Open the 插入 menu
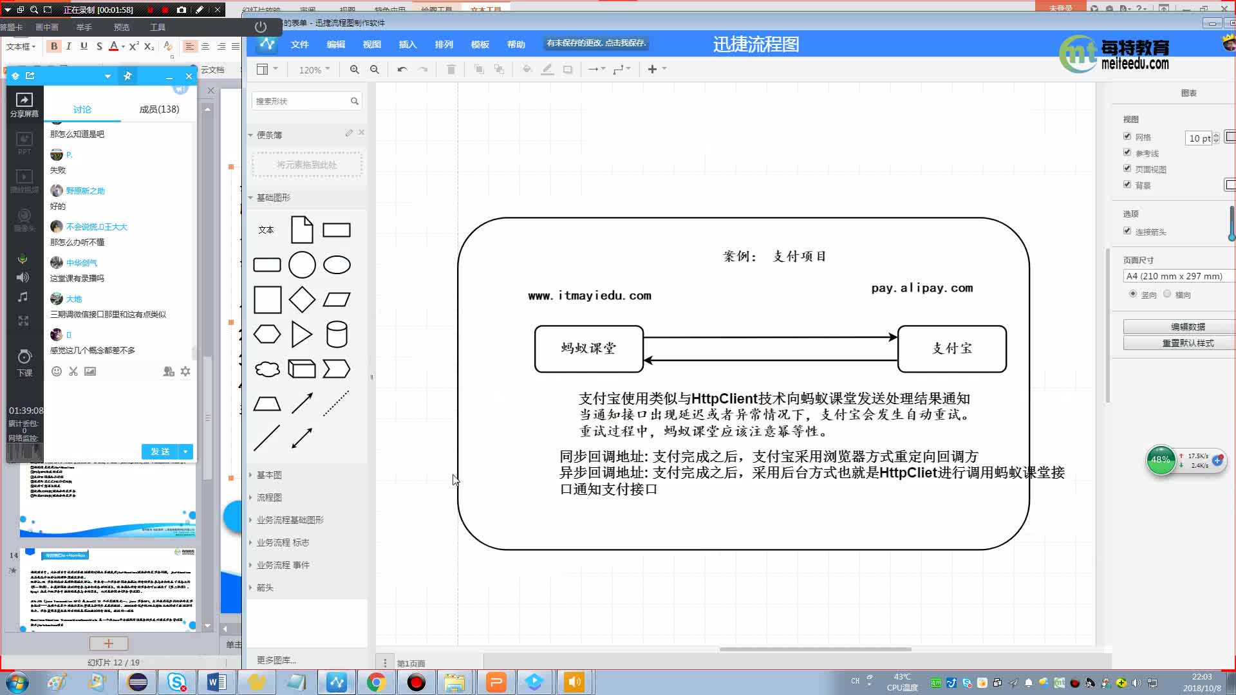Image resolution: width=1236 pixels, height=695 pixels. [x=408, y=44]
